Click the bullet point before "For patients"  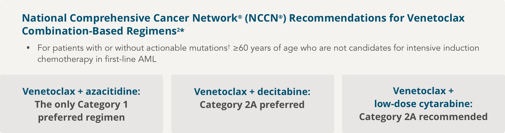(28, 48)
